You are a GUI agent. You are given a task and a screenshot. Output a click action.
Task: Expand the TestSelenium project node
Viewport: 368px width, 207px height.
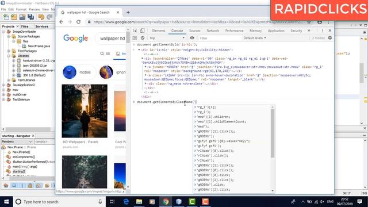click(3, 99)
